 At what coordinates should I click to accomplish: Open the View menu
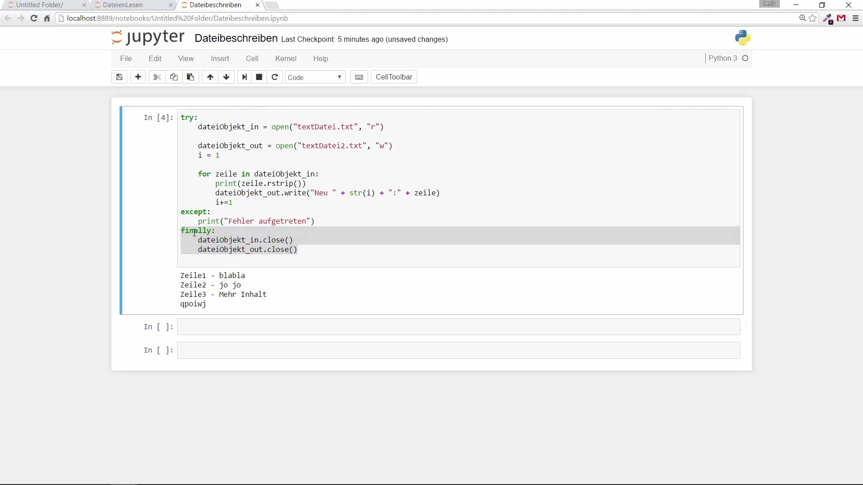tap(186, 58)
